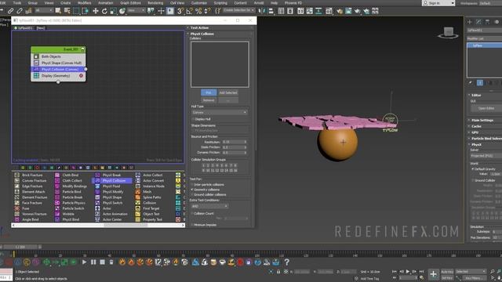Open the Modifiers menu

click(85, 3)
